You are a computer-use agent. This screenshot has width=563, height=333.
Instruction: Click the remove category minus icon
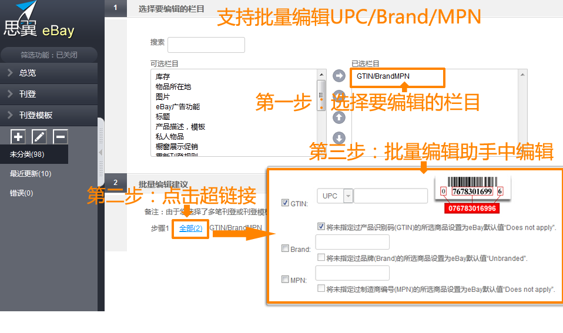pos(61,137)
